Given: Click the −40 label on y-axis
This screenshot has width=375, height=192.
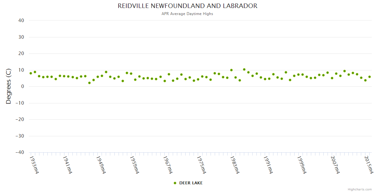Looking at the screenshot, I should pos(20,153).
